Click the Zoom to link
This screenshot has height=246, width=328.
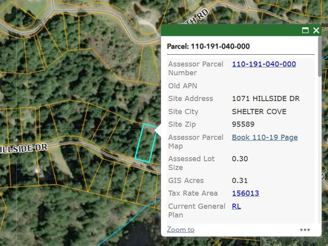pos(181,229)
